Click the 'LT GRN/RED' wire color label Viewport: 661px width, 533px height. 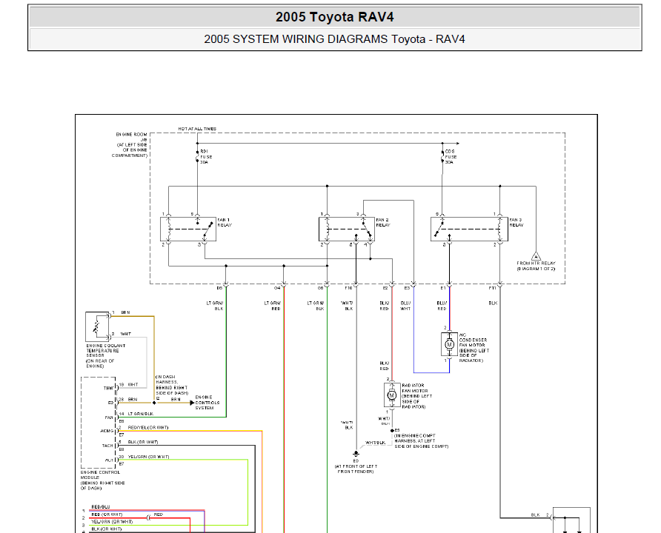click(273, 306)
